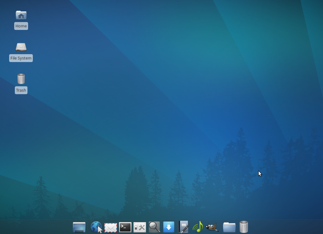Select the Trash bin icon on desktop

(x=21, y=79)
